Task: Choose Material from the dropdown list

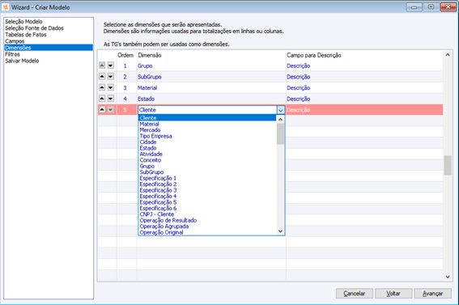Action: (207, 124)
